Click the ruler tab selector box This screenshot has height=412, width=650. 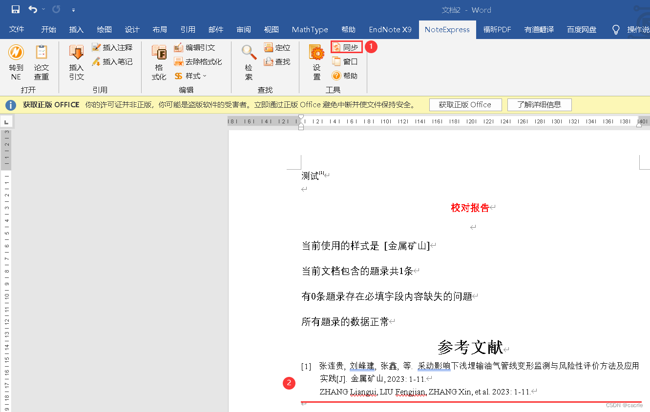5,121
